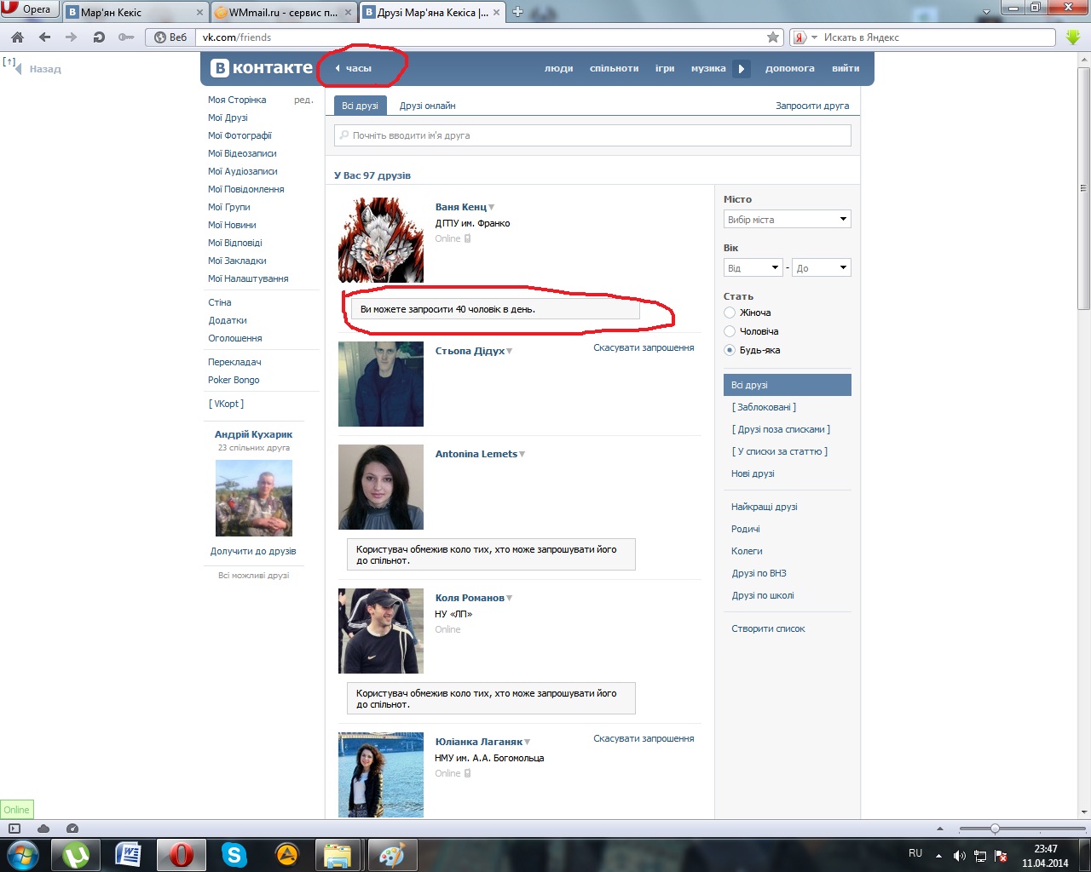Open Мої Повідомлення in the left menu
The image size is (1091, 872).
click(246, 189)
